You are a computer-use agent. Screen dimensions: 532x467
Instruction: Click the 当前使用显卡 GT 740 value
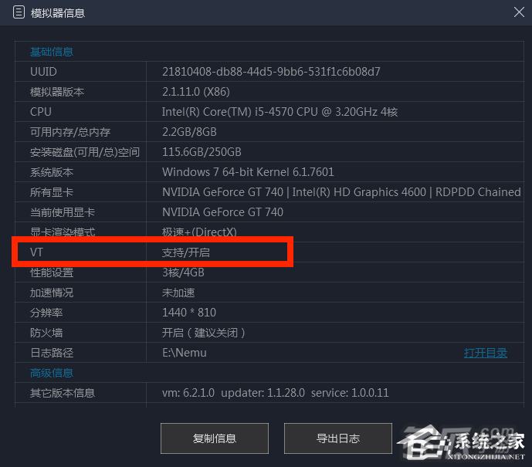tap(222, 212)
